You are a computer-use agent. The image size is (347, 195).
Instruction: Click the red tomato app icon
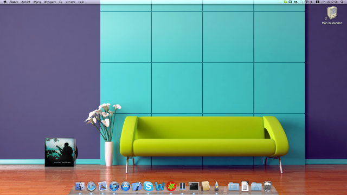pyautogui.click(x=171, y=186)
